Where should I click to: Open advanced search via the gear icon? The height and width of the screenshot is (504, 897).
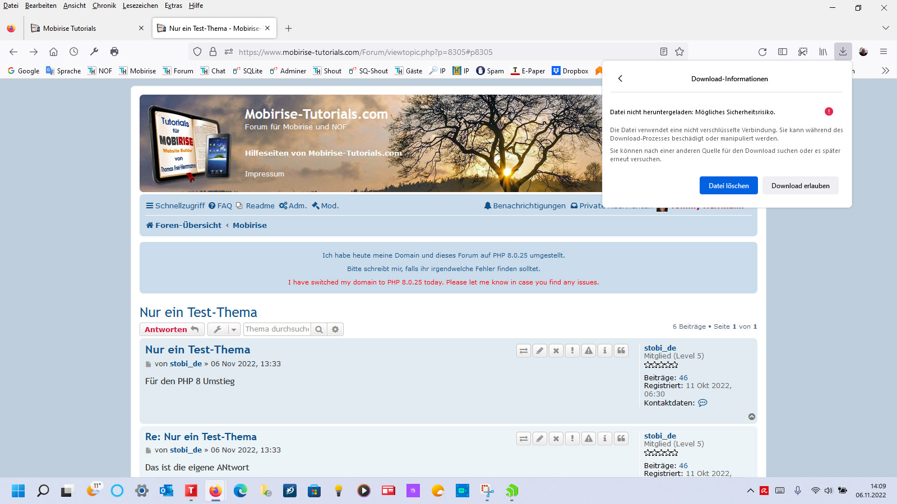335,329
